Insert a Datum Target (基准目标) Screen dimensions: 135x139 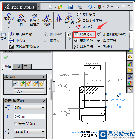point(83,47)
